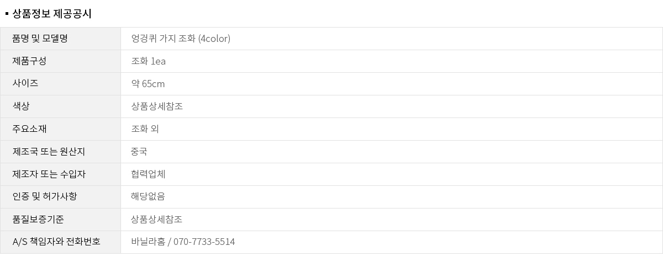Screen dimensions: 663x262
Task: Select the 엉겅퀴 가지 조화 (4color) value
Action: tap(181, 39)
